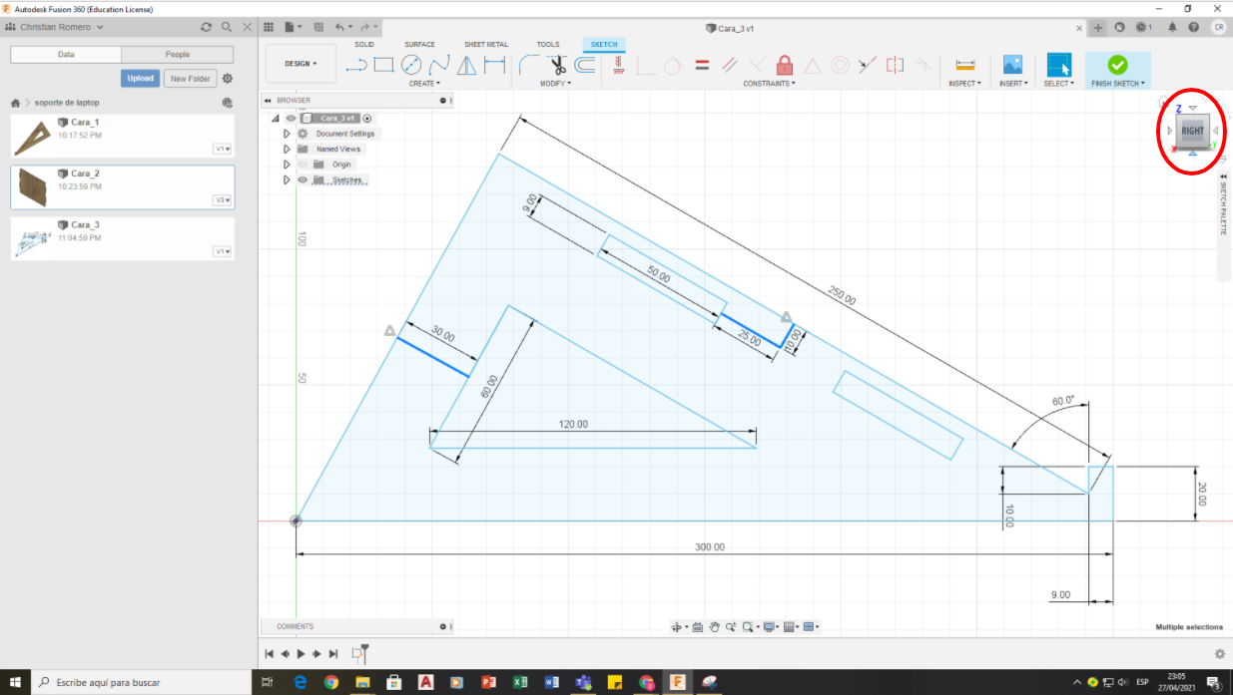The height and width of the screenshot is (695, 1233).
Task: Click the Pan hand tool
Action: [715, 627]
